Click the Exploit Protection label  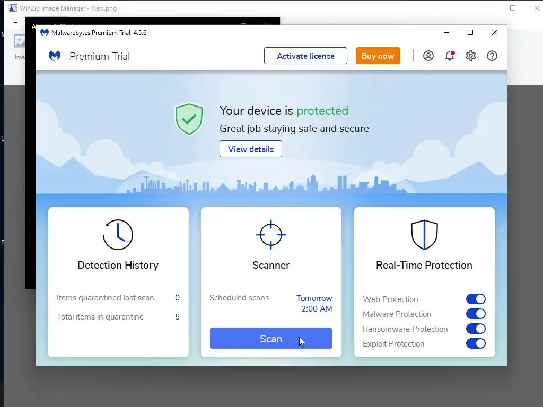tap(393, 343)
